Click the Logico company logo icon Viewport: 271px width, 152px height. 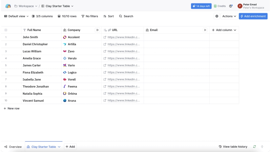coord(65,72)
